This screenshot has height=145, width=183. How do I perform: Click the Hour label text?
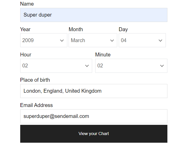[26, 55]
